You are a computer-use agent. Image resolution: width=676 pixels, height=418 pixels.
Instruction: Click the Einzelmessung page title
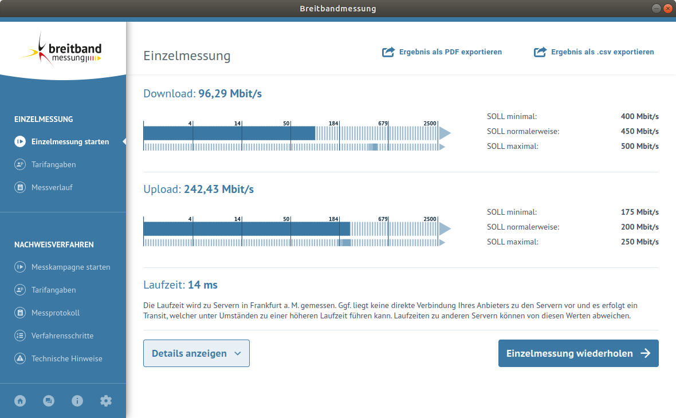187,56
